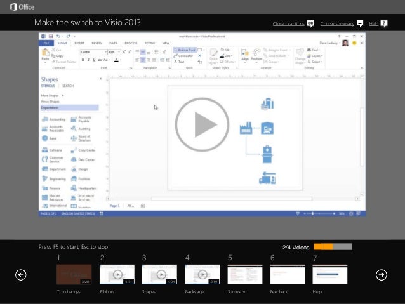The height and width of the screenshot is (304, 405).
Task: Open the font color dropdown arrow
Action: [x=121, y=60]
